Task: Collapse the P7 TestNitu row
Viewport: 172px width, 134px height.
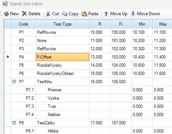Action: (x=14, y=82)
